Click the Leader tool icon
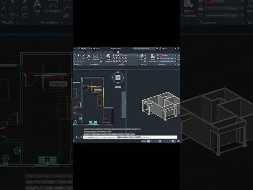 point(101,59)
